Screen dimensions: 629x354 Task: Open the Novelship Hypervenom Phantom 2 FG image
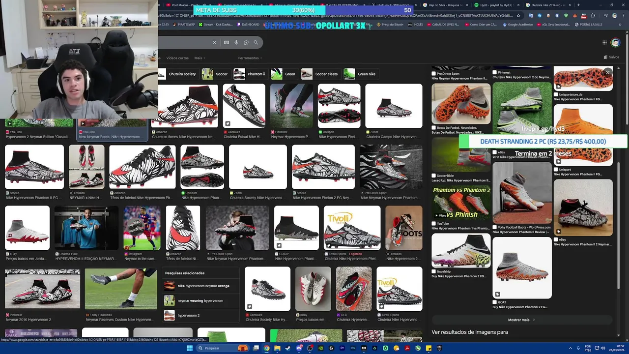click(x=461, y=251)
